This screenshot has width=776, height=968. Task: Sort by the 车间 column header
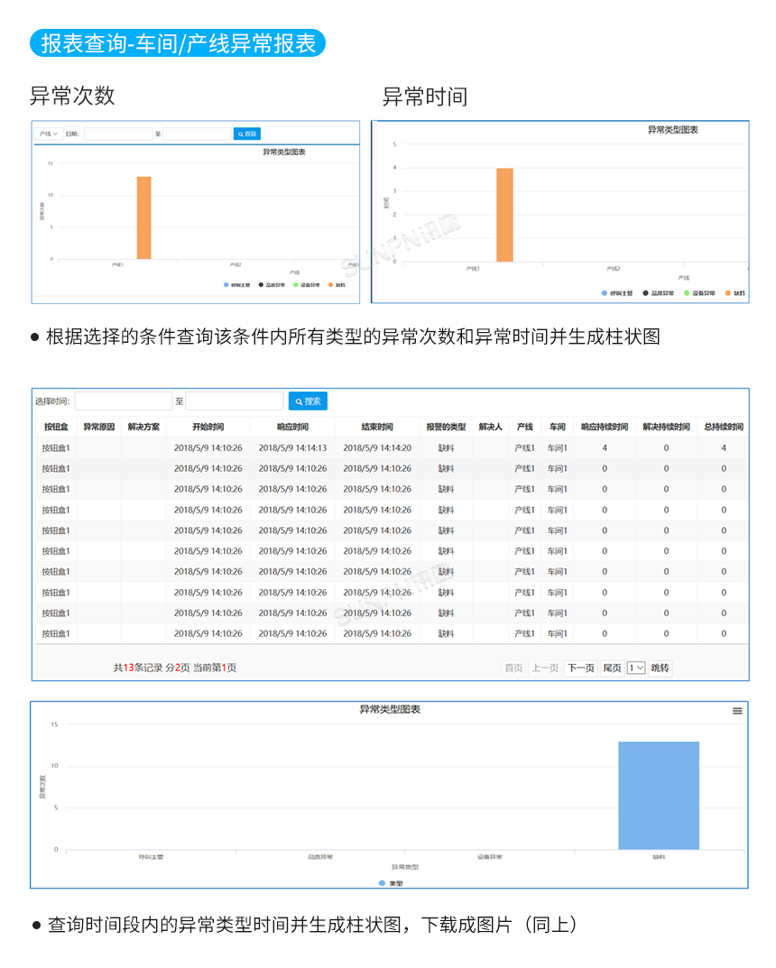[558, 428]
